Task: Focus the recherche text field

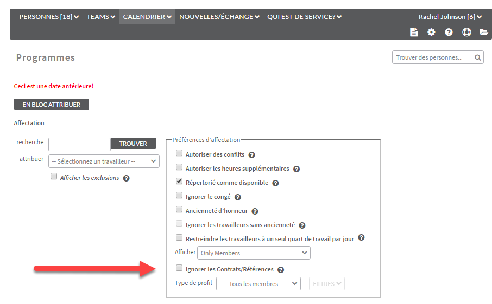Action: pyautogui.click(x=79, y=144)
